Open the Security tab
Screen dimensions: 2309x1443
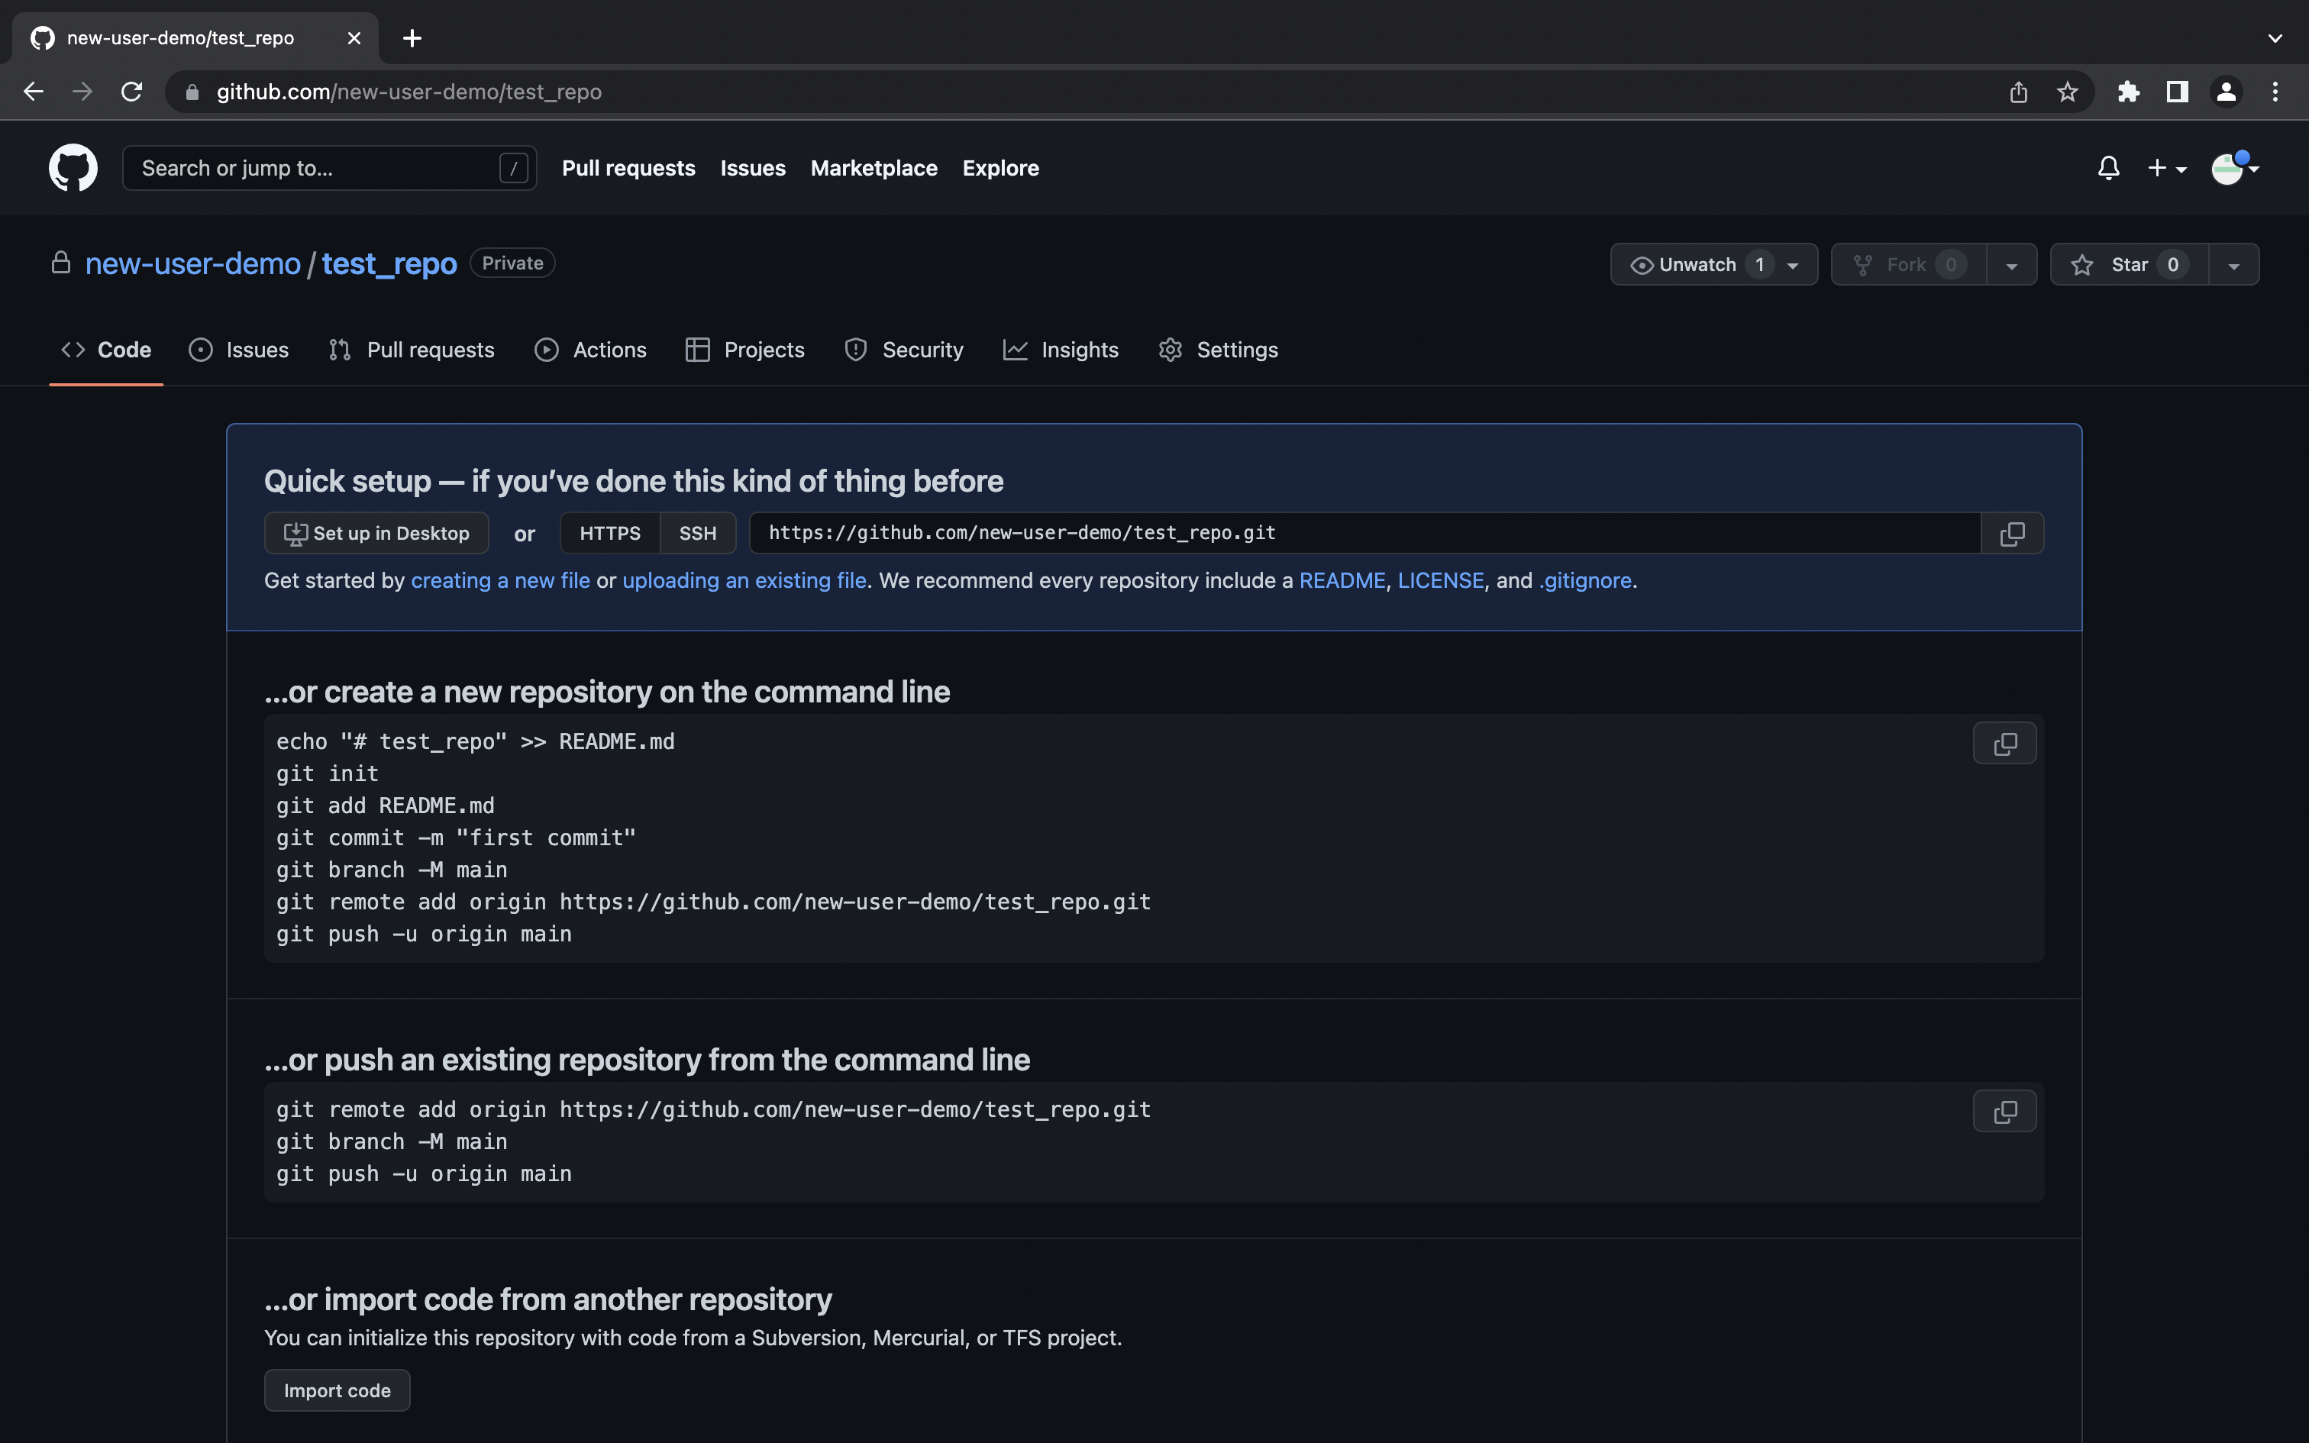[x=903, y=350]
